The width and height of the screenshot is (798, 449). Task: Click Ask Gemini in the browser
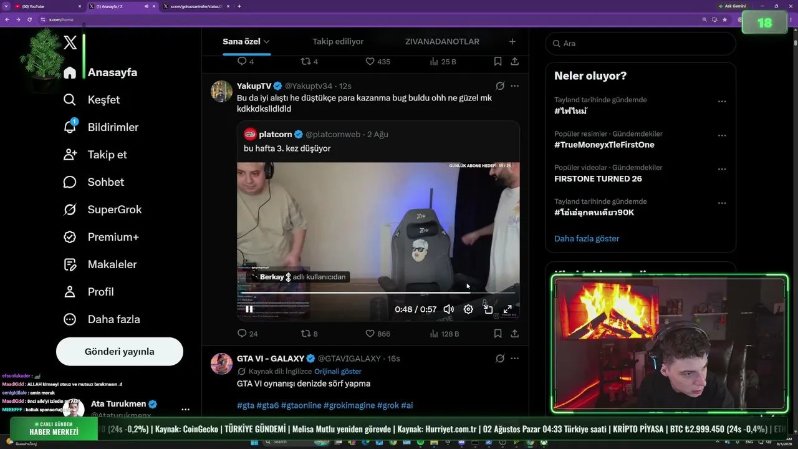732,6
